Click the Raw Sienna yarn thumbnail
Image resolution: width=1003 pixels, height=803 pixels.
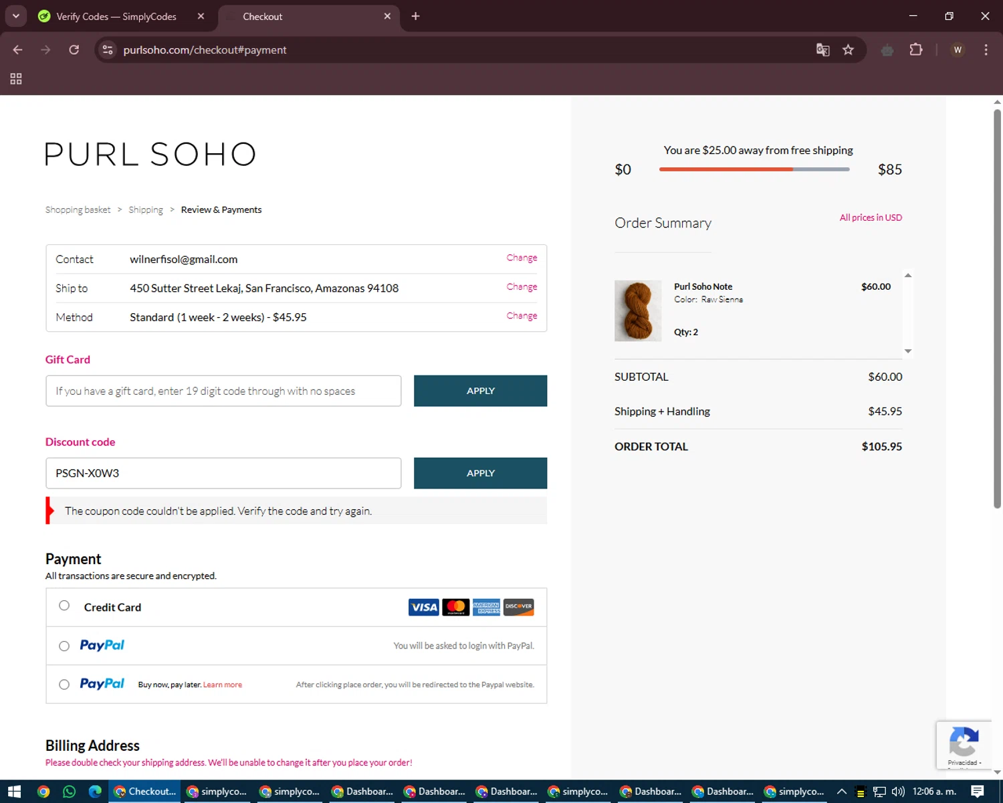[x=638, y=310]
